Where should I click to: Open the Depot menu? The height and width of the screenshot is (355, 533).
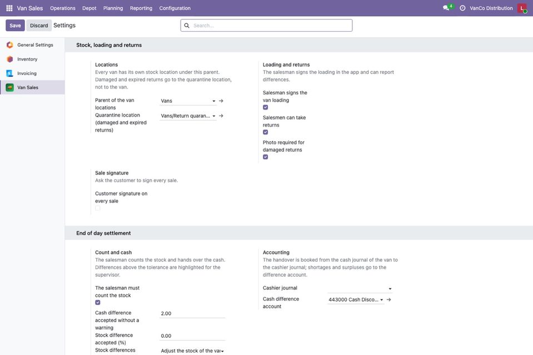(x=89, y=8)
